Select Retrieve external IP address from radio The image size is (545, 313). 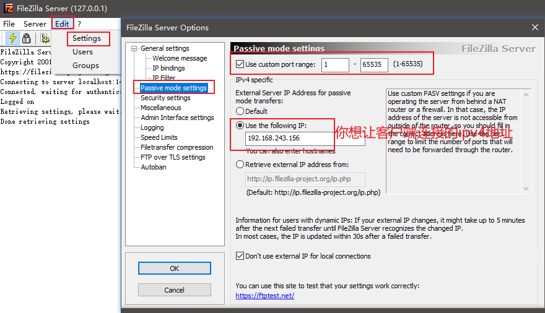click(x=240, y=164)
